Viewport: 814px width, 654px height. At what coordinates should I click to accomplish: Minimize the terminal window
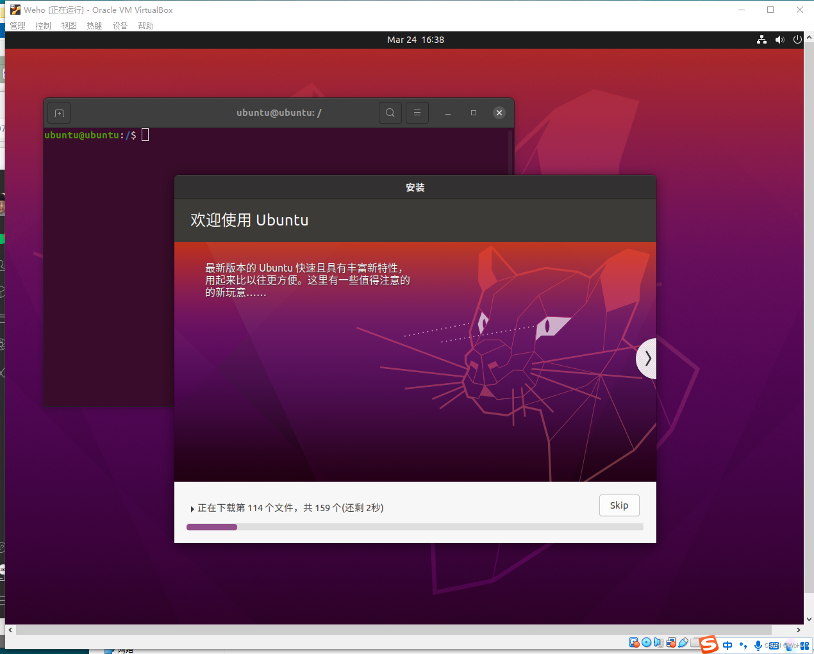448,113
